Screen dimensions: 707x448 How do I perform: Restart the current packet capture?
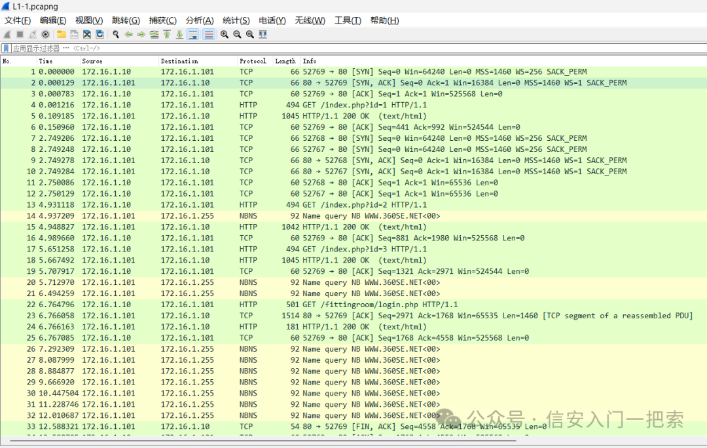point(33,34)
